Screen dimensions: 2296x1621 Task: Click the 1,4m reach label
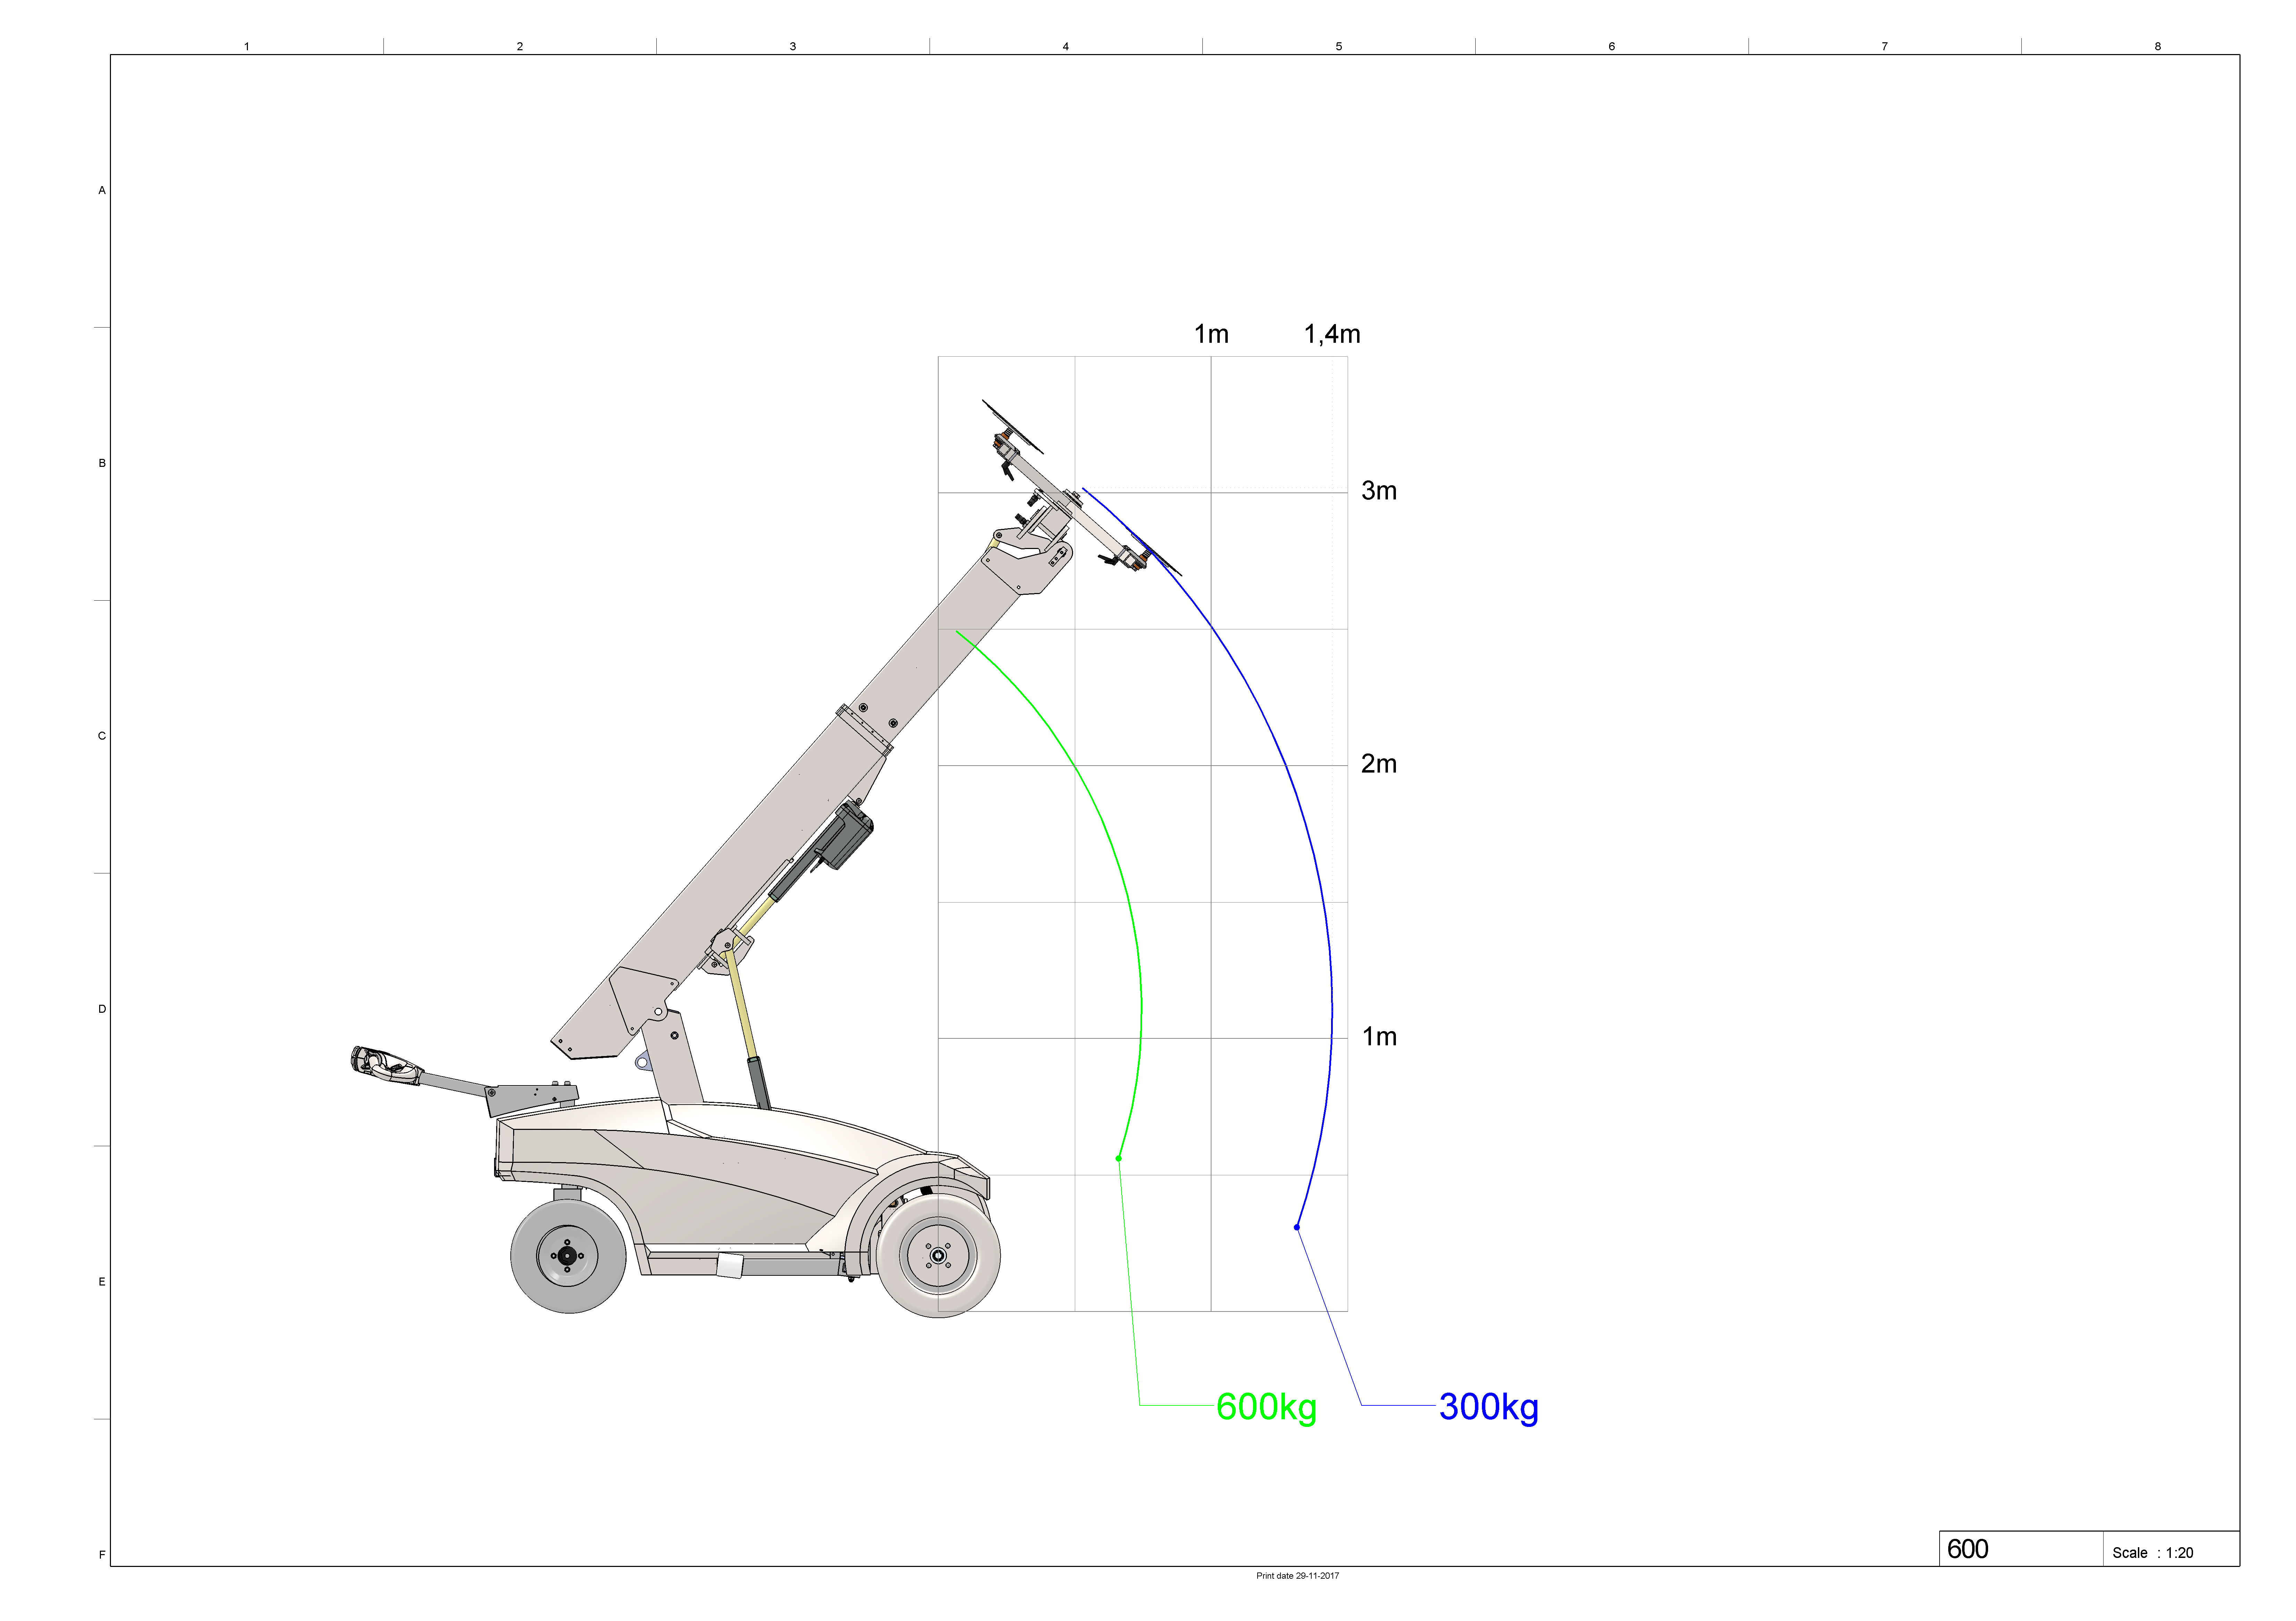tap(1332, 334)
